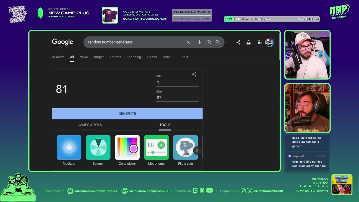Screen dimensions: 359x202
Task: Click the !CAFECITO !KO-FI text
Action: [312, 191]
